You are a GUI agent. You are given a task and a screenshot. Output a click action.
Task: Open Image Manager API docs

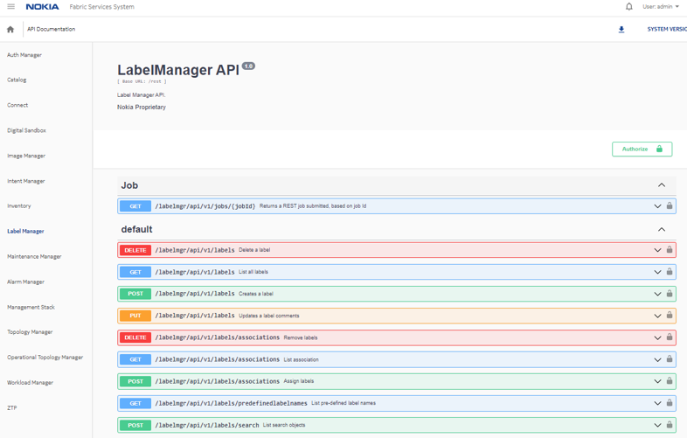(26, 156)
